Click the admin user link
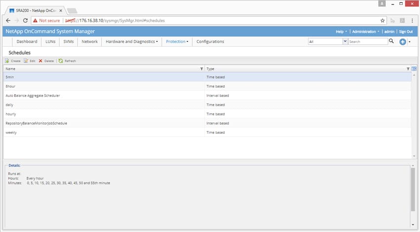The width and height of the screenshot is (420, 232). pos(389,32)
